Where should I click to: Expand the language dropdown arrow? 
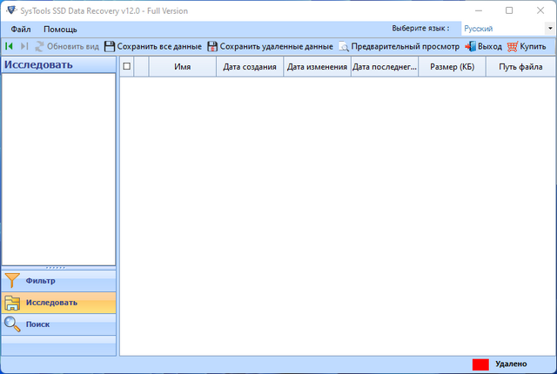pos(549,29)
